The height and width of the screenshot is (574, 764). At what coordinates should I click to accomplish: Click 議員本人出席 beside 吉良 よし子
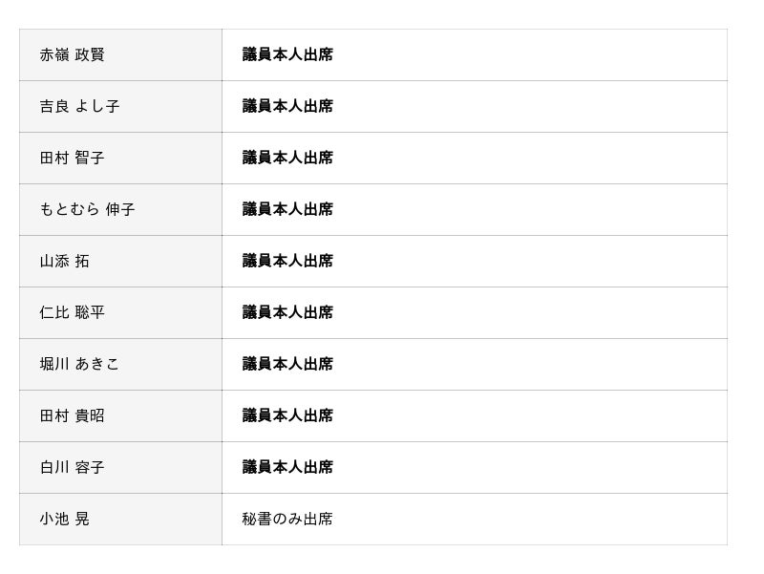coord(287,107)
